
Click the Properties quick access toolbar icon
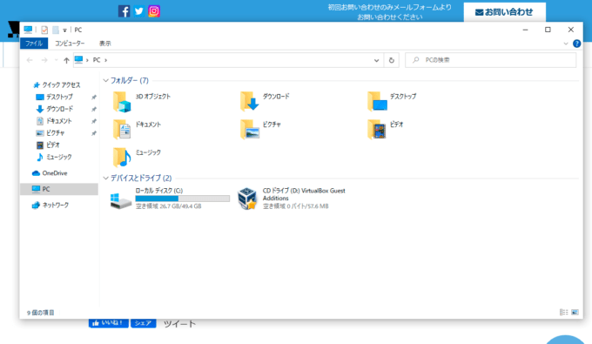point(44,30)
